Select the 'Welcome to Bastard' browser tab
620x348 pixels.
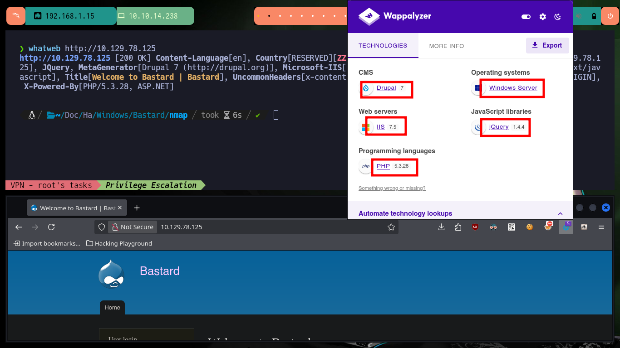[x=76, y=208]
